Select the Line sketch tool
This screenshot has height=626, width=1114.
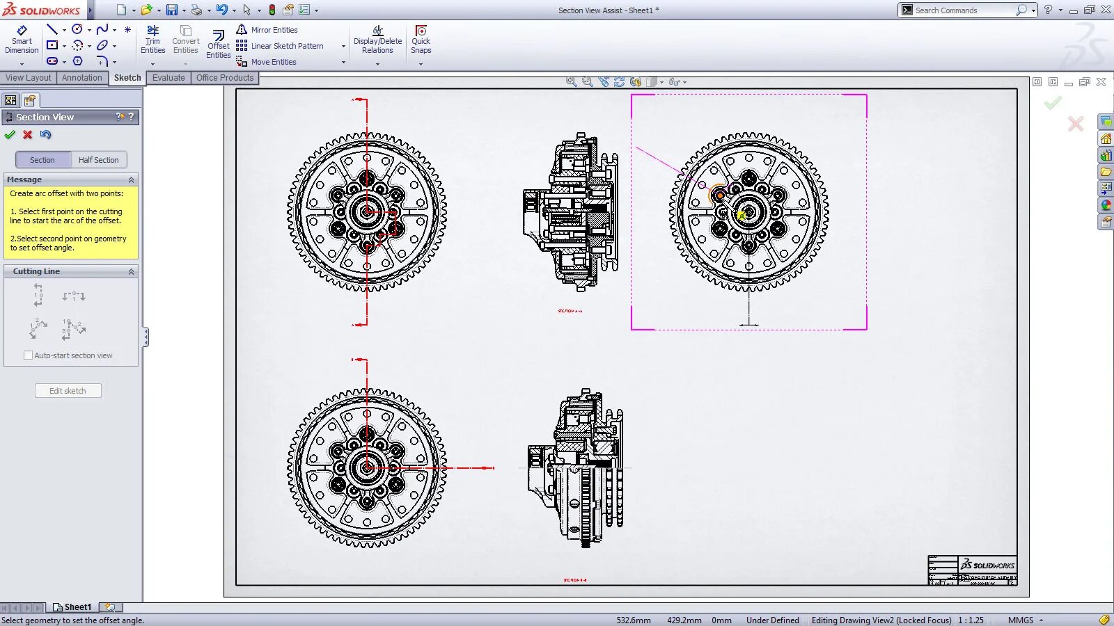pyautogui.click(x=53, y=29)
